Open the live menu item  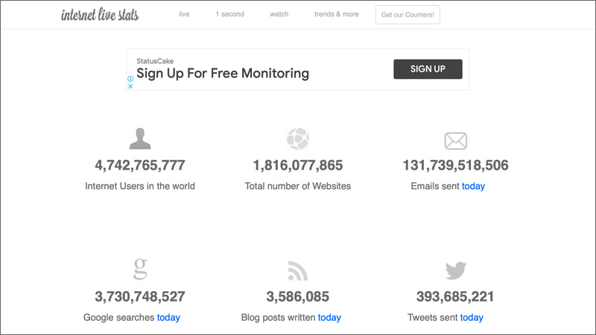pos(184,14)
